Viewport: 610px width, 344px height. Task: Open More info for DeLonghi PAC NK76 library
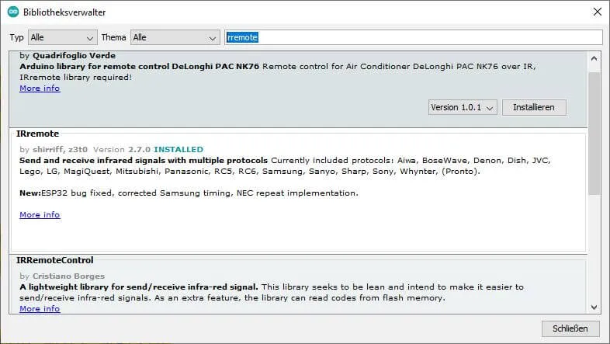coord(40,89)
